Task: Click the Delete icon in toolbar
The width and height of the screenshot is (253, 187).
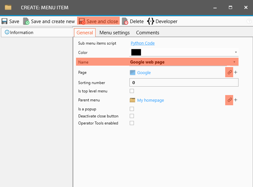Action: point(125,22)
